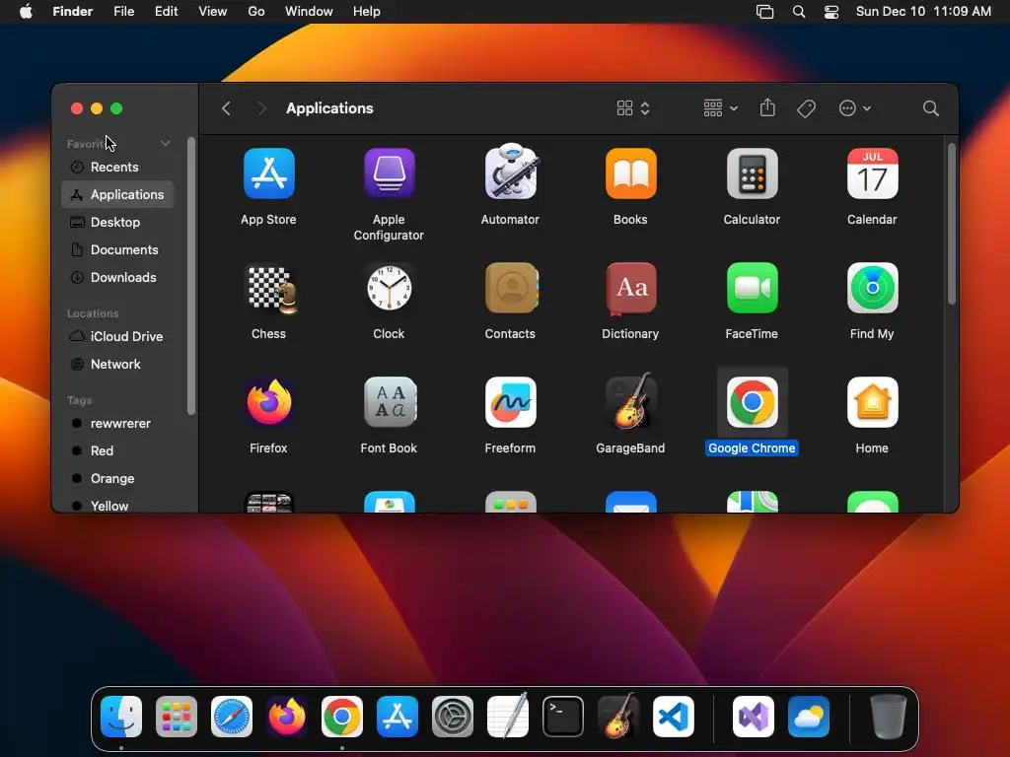Select the Clock app icon
Viewport: 1010px width, 757px height.
[x=389, y=289]
